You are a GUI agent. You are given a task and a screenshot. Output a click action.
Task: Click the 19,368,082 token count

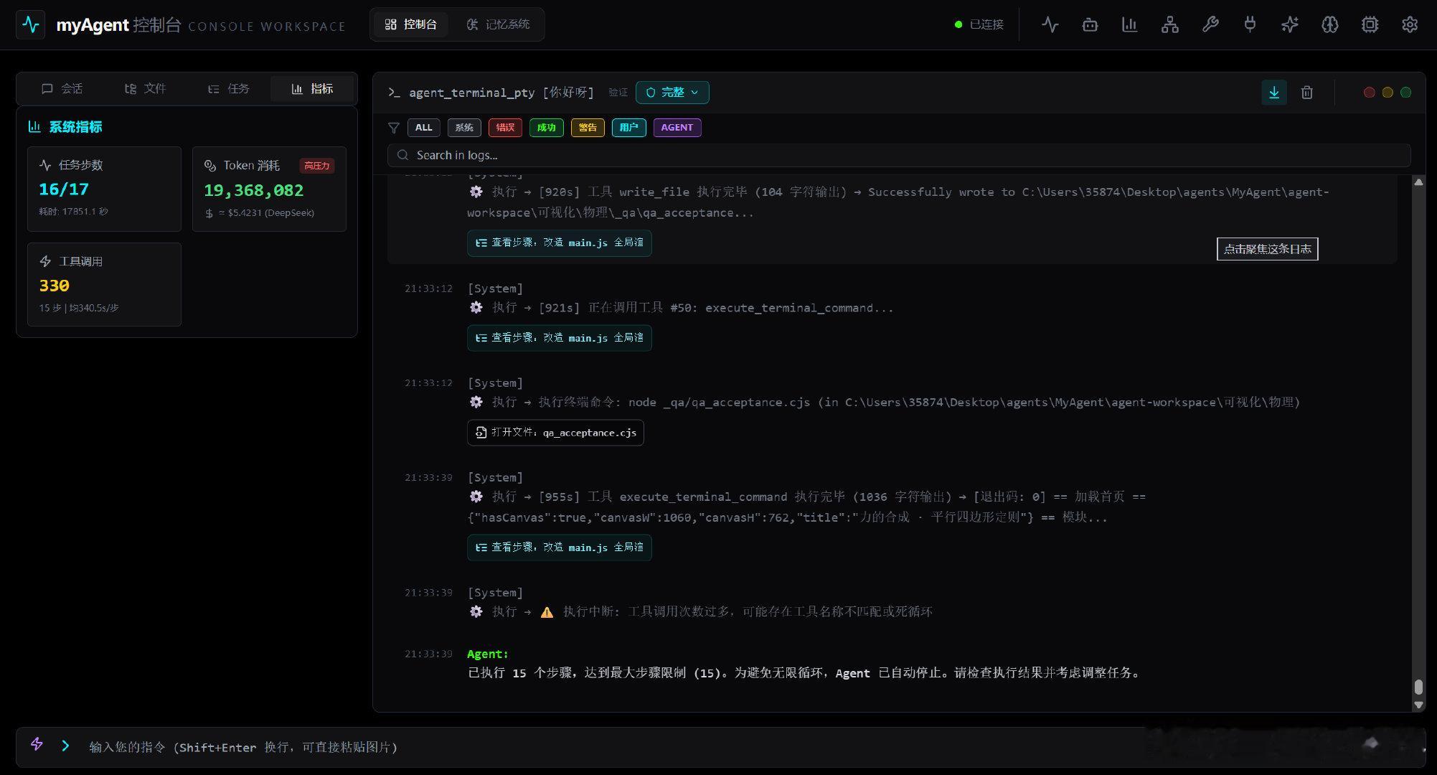[x=254, y=191]
